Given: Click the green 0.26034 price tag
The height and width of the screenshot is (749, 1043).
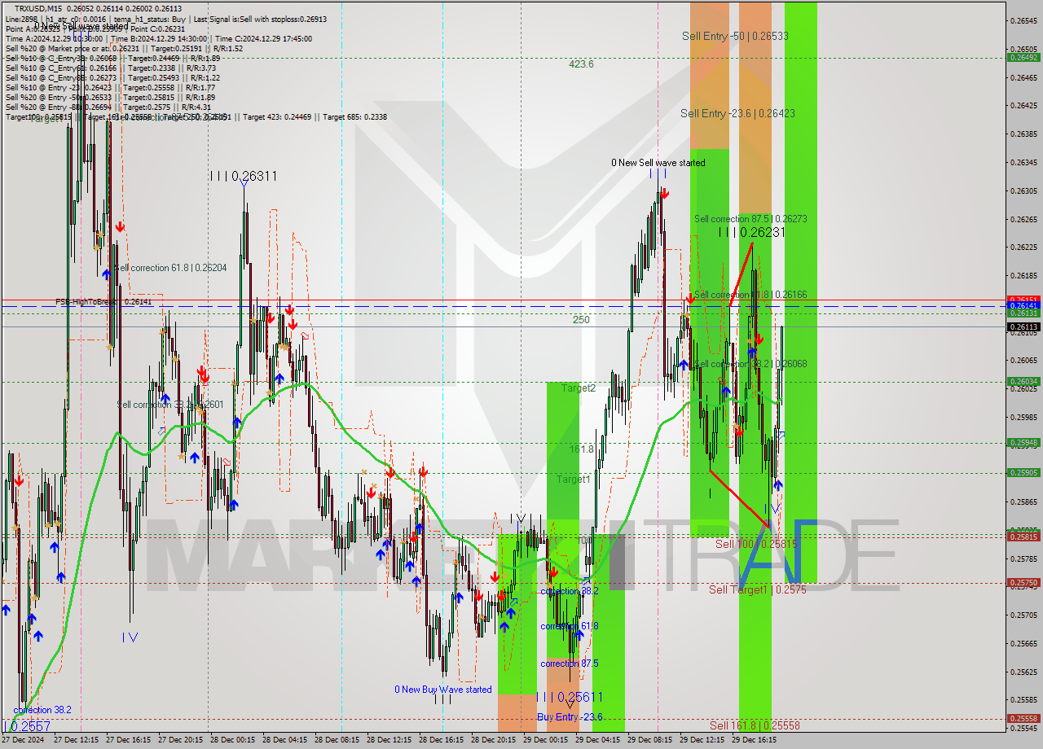Looking at the screenshot, I should click(x=1023, y=381).
